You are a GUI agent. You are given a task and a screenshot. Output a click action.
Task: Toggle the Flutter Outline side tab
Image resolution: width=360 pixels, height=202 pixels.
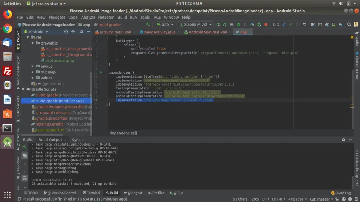(x=357, y=66)
